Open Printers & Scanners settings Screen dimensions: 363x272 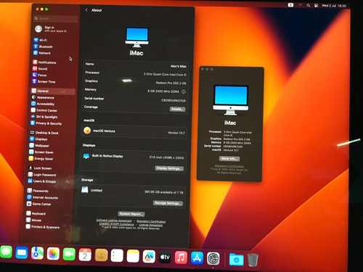click(43, 227)
